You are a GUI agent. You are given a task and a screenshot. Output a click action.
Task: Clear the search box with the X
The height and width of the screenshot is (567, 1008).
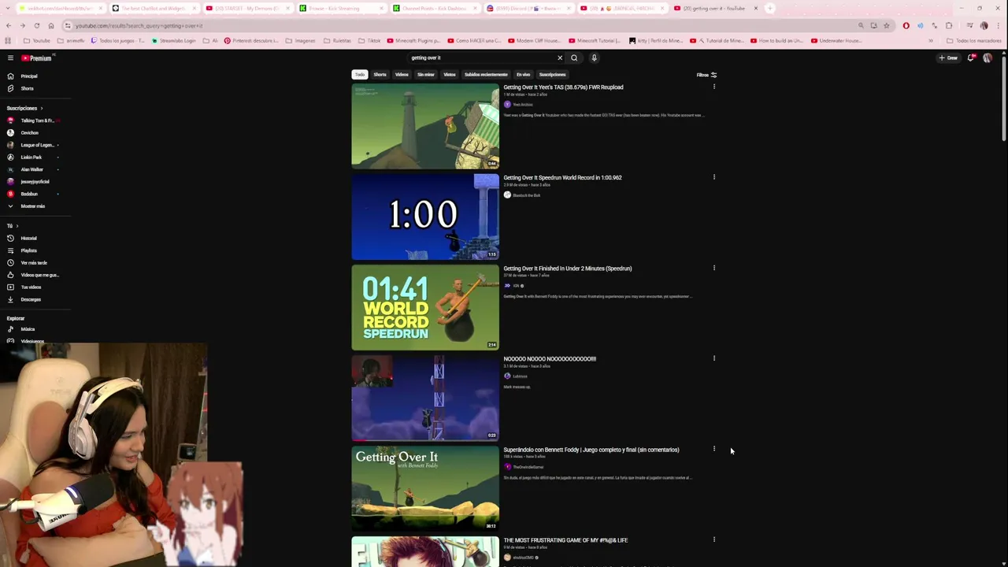click(560, 57)
